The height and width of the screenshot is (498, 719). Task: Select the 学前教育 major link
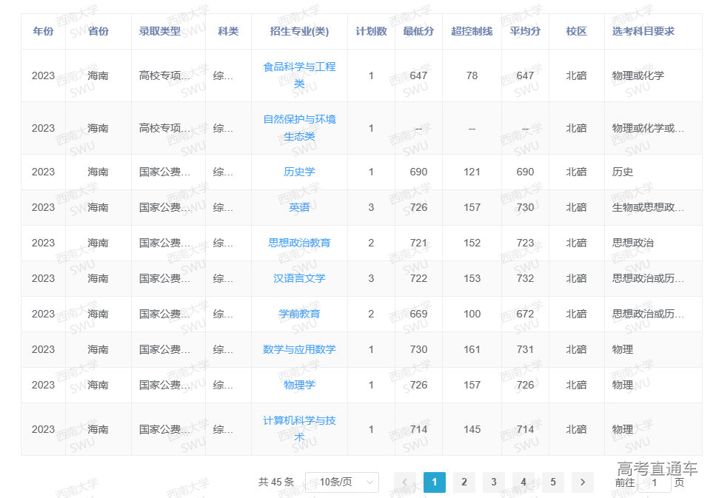299,314
